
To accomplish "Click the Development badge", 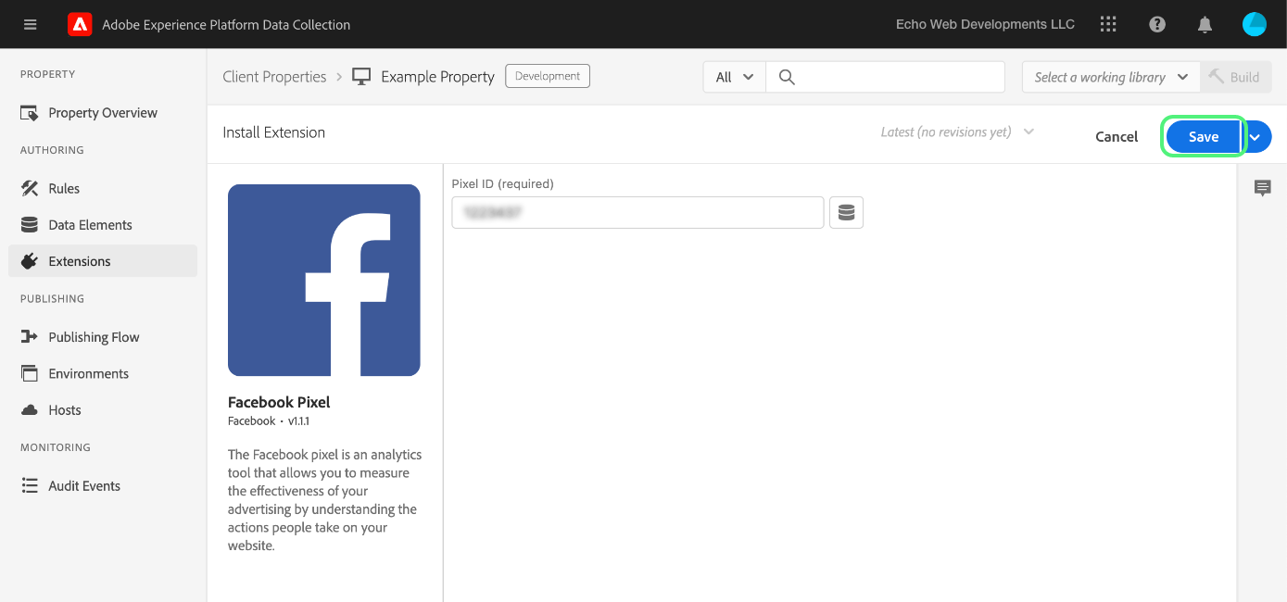I will tap(548, 76).
